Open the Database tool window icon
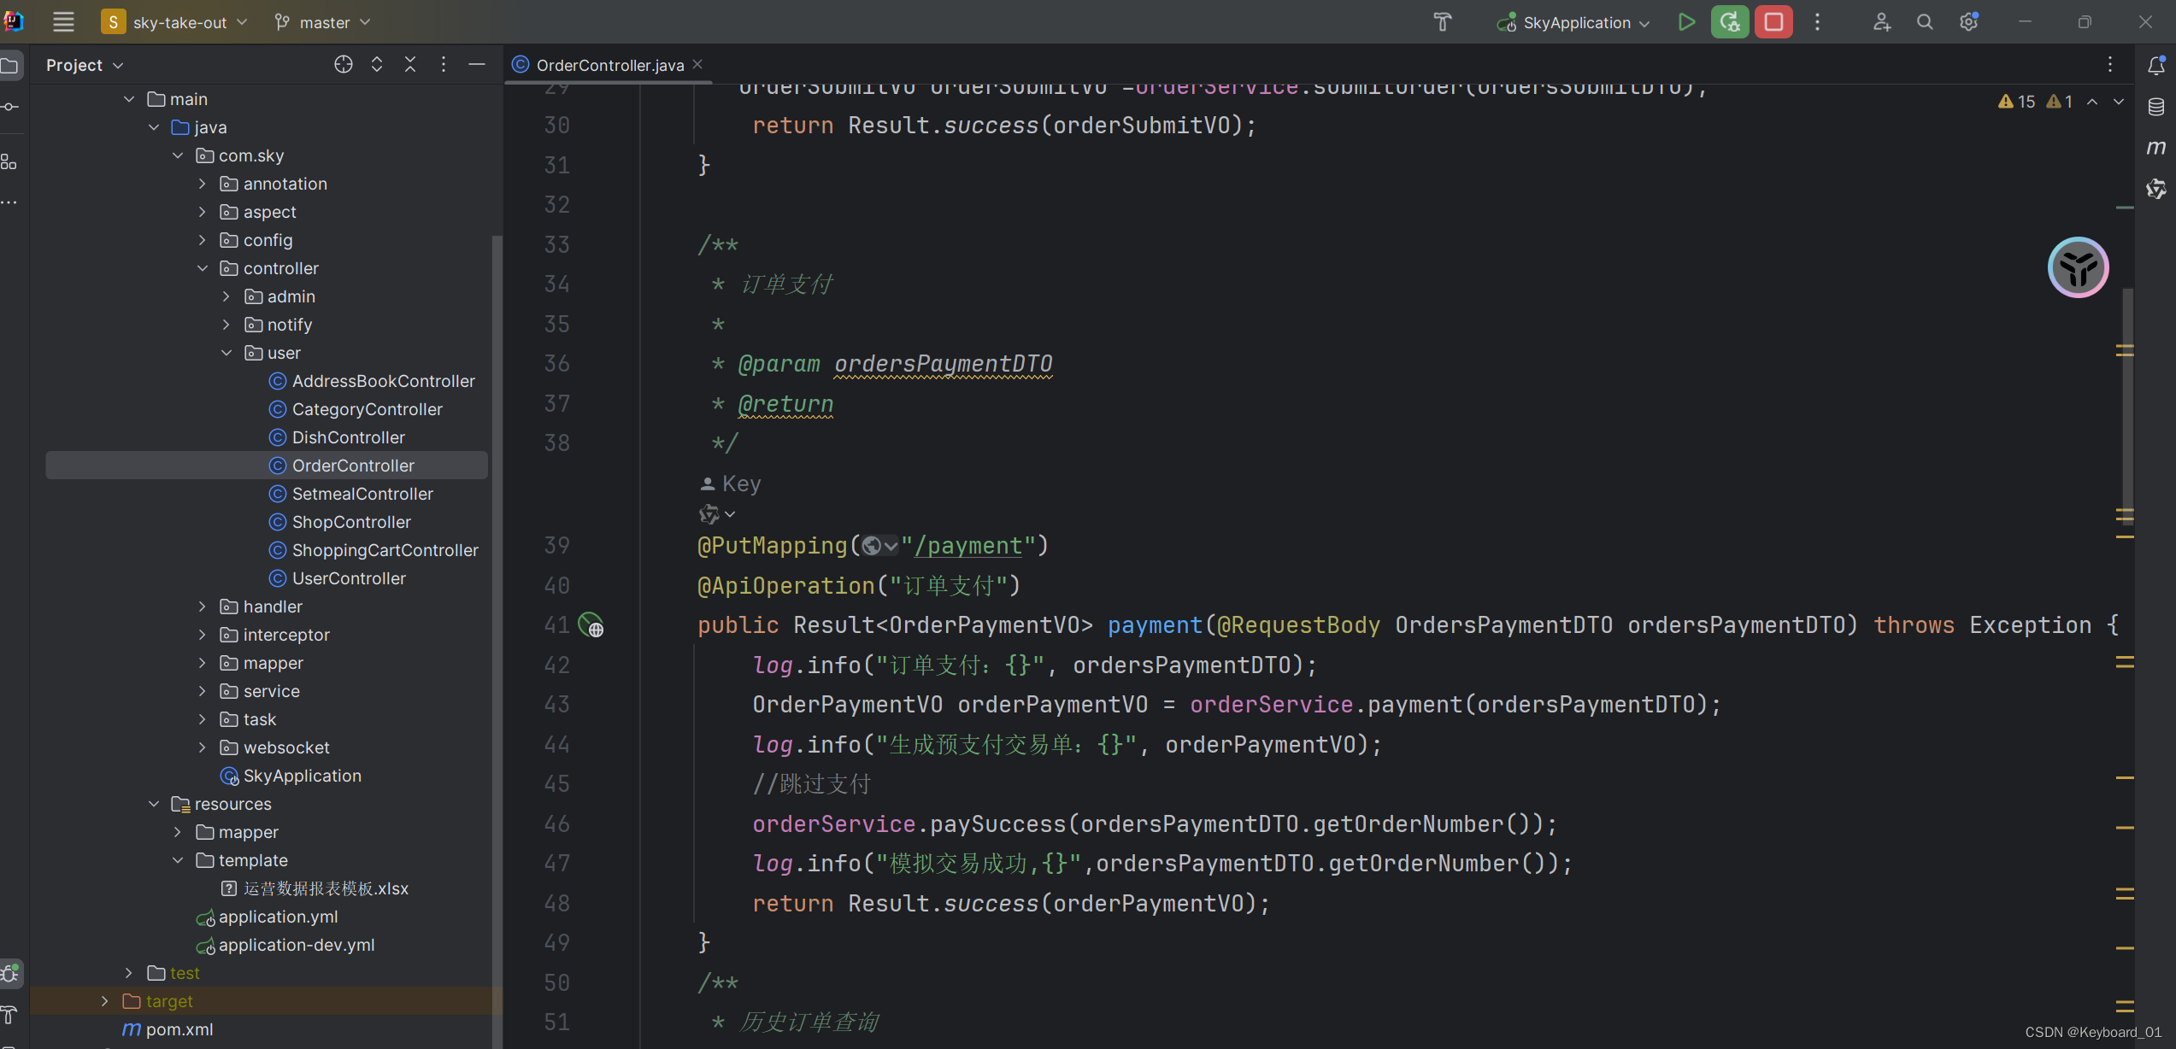Screen dimensions: 2176x1049 [x=2155, y=106]
